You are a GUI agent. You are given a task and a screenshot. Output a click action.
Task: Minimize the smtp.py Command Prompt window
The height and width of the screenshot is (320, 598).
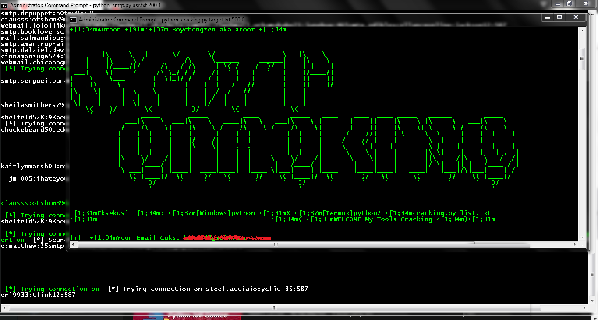pos(558,3)
